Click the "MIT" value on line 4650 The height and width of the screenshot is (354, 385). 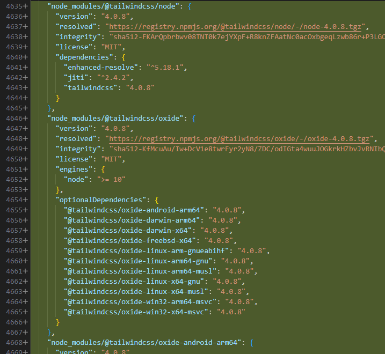(111, 159)
